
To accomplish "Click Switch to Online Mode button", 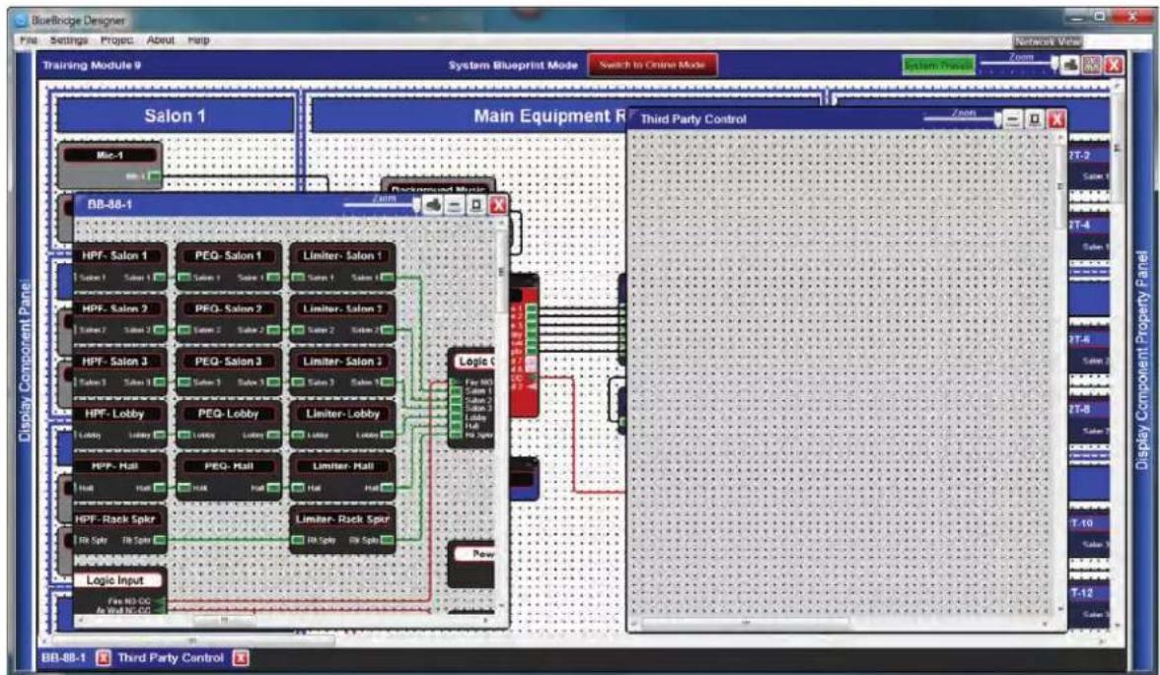I will pyautogui.click(x=652, y=65).
